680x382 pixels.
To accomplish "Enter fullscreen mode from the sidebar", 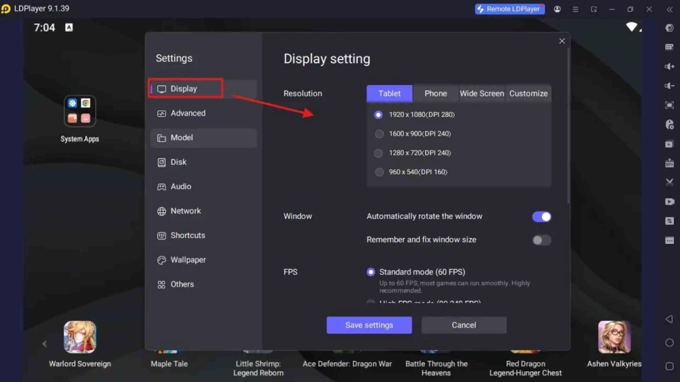I will point(670,105).
